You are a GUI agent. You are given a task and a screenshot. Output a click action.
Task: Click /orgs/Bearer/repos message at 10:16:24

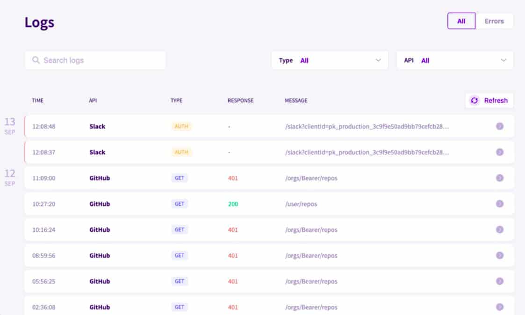(311, 229)
